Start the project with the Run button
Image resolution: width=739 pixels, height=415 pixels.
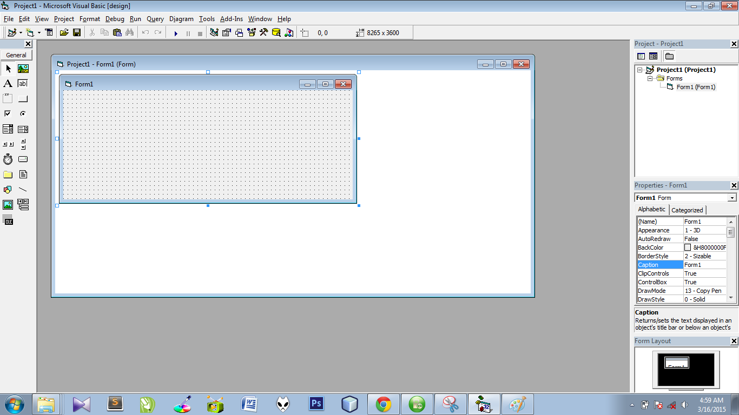pos(176,33)
